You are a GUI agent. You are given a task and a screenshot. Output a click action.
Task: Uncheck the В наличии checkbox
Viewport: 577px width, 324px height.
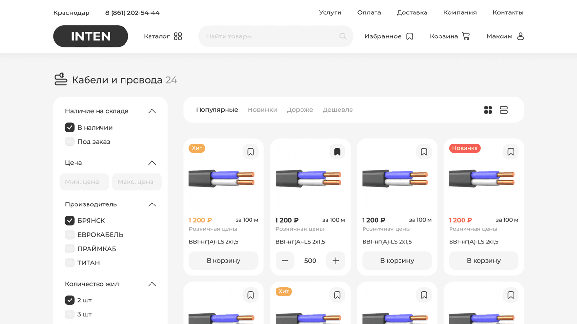pyautogui.click(x=70, y=128)
